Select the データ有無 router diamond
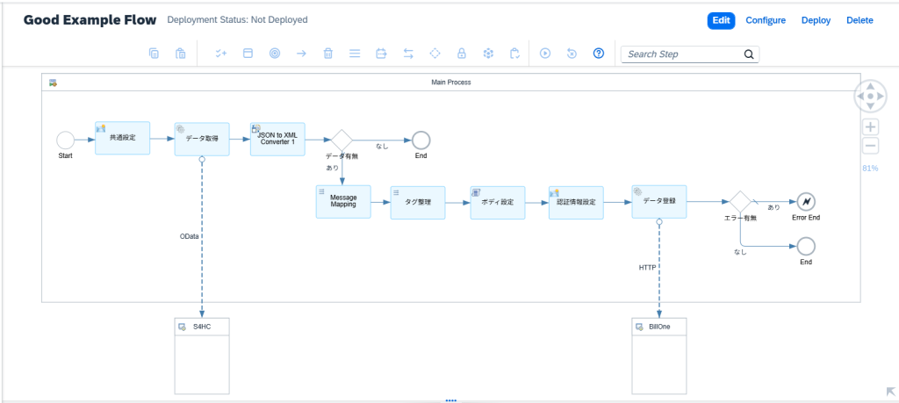 342,140
